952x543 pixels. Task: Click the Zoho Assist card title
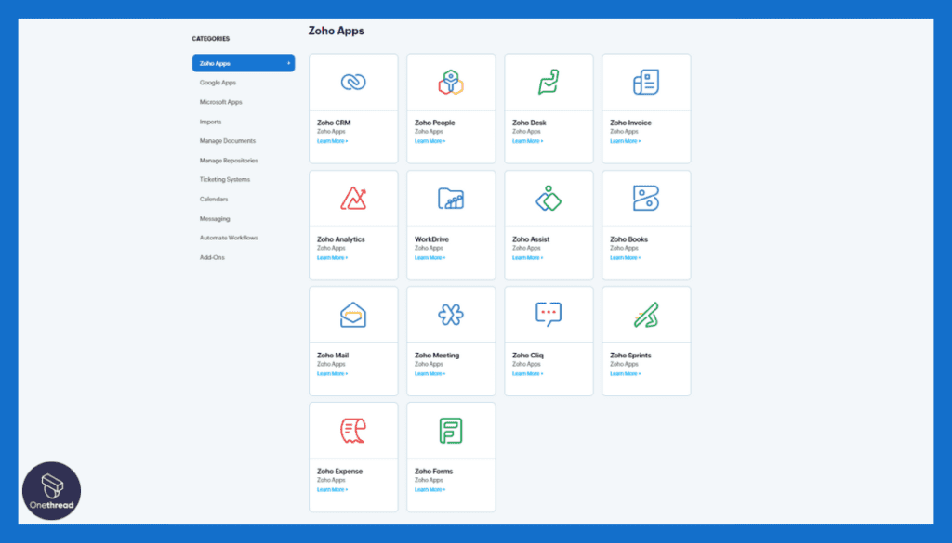[x=531, y=239]
